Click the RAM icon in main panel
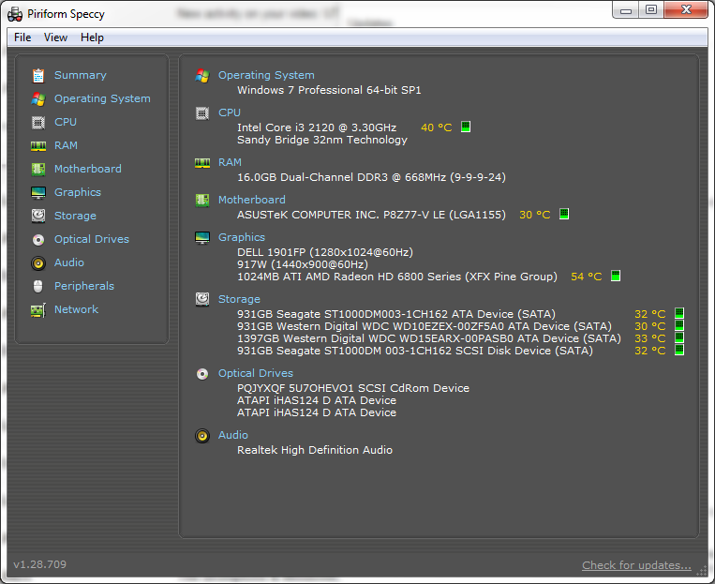Viewport: 715px width, 584px height. [202, 163]
